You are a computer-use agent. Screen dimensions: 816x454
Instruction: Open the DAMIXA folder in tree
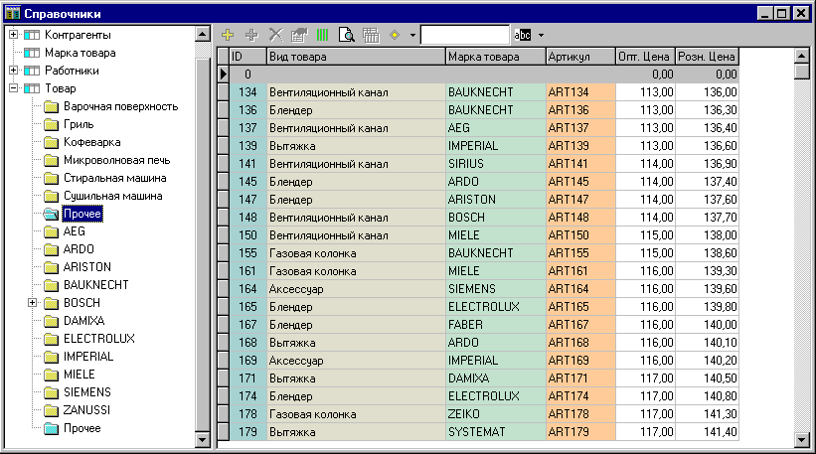coord(83,320)
